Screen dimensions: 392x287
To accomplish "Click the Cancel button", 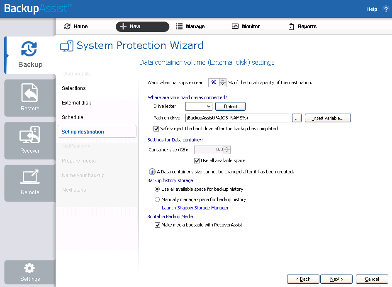I will [372, 279].
